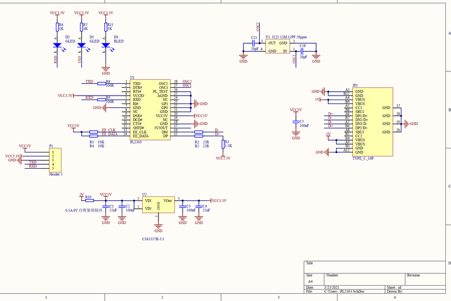Click the VCC5V power label above C5
This screenshot has height=301, width=451.
pos(296,110)
